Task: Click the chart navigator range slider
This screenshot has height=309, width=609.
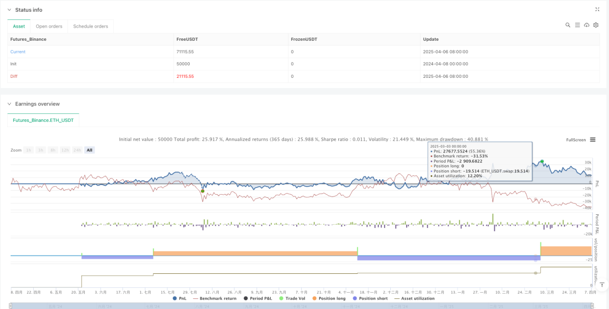Action: (303, 306)
